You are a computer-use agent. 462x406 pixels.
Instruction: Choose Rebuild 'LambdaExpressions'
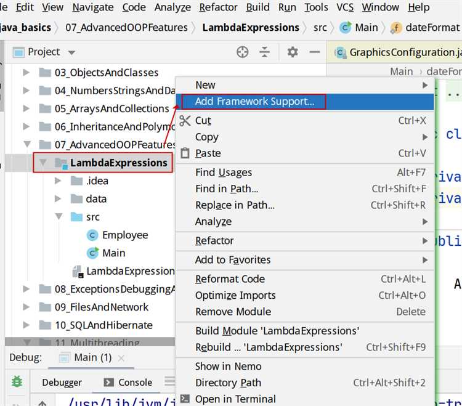point(305,347)
